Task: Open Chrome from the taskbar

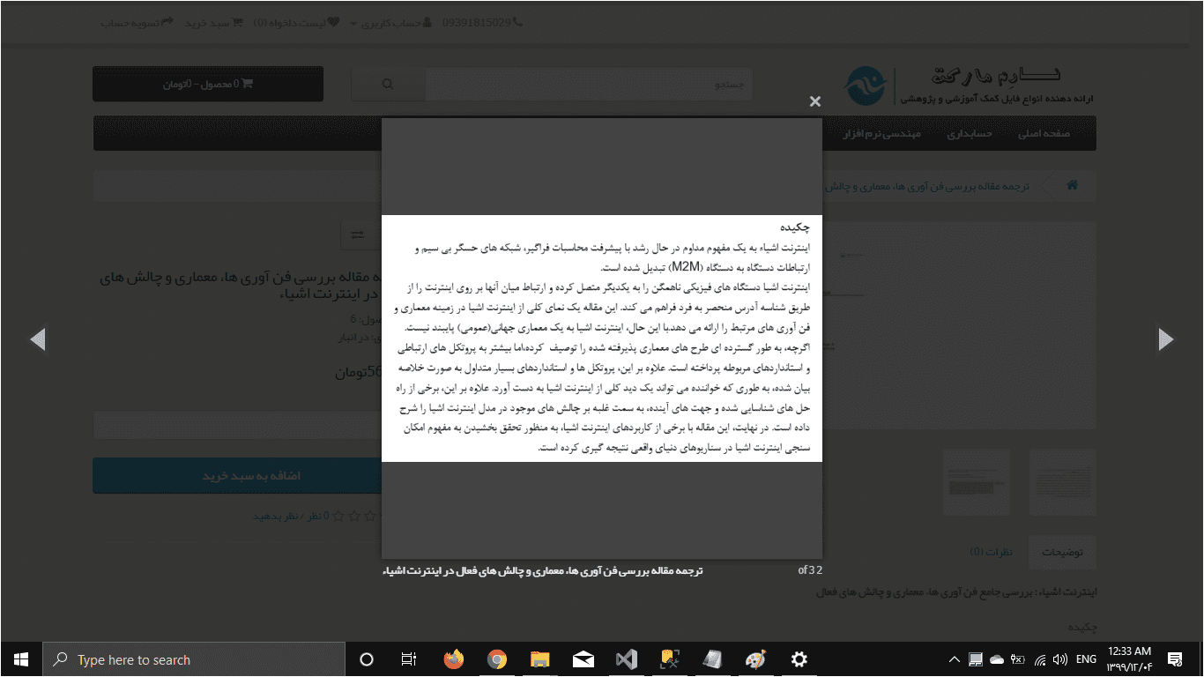Action: pos(497,659)
